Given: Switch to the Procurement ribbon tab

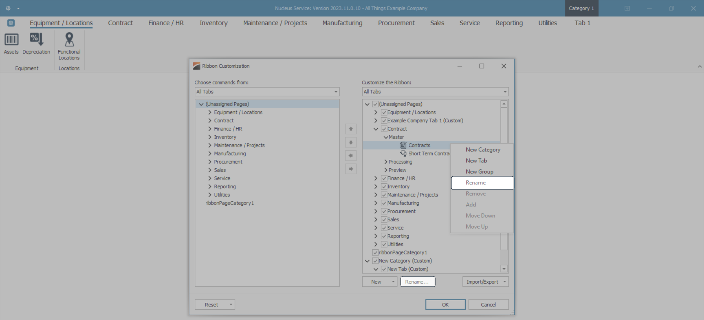Looking at the screenshot, I should (x=396, y=23).
